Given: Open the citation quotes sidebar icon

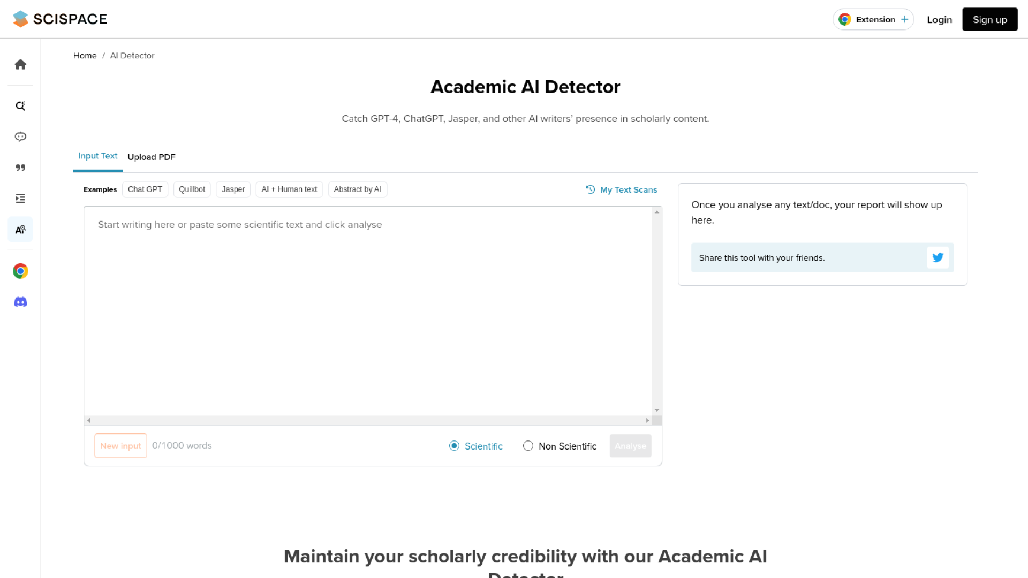Looking at the screenshot, I should point(20,168).
